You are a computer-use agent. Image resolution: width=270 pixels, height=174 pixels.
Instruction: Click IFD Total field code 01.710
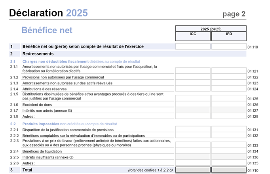[229, 170]
